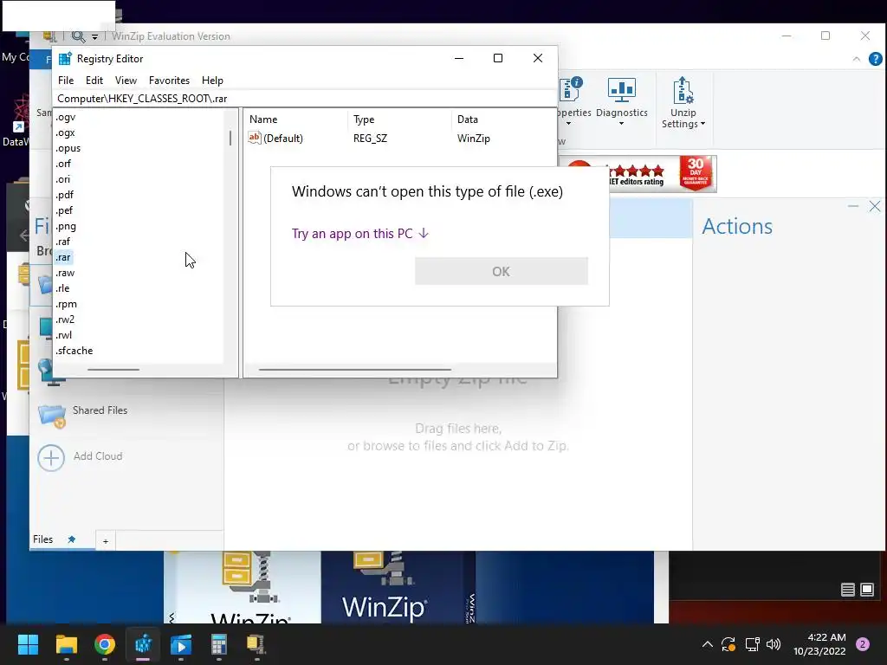Select the .png registry key
Screen dimensions: 887x665
66,226
